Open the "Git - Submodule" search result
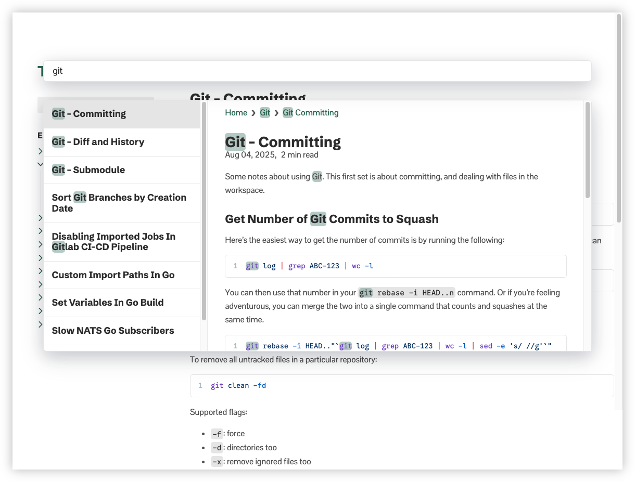Screen dimensions: 635x482 (x=122, y=170)
